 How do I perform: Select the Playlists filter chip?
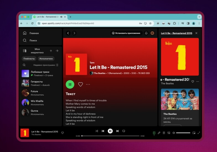point(29,58)
